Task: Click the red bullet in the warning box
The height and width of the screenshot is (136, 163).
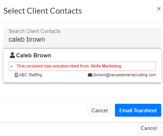Action: coord(12,66)
